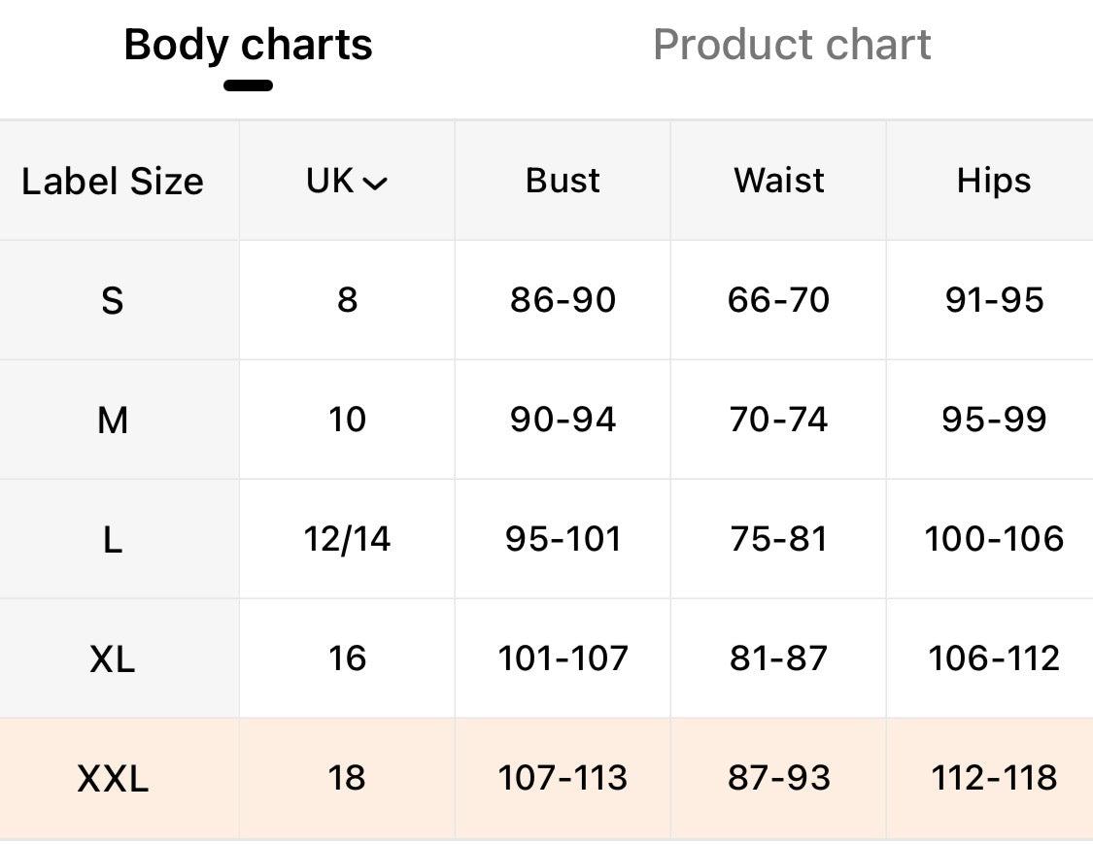Click the waist value 81-87 cell

coord(778,658)
